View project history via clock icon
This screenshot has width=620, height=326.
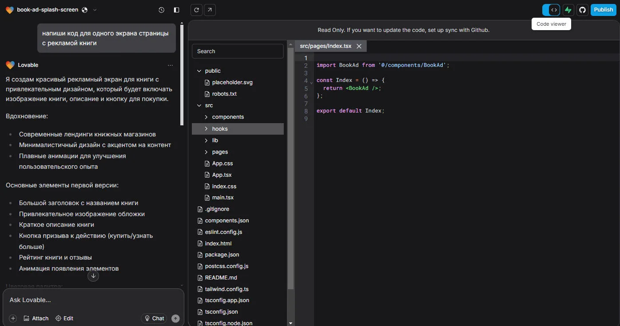(161, 10)
